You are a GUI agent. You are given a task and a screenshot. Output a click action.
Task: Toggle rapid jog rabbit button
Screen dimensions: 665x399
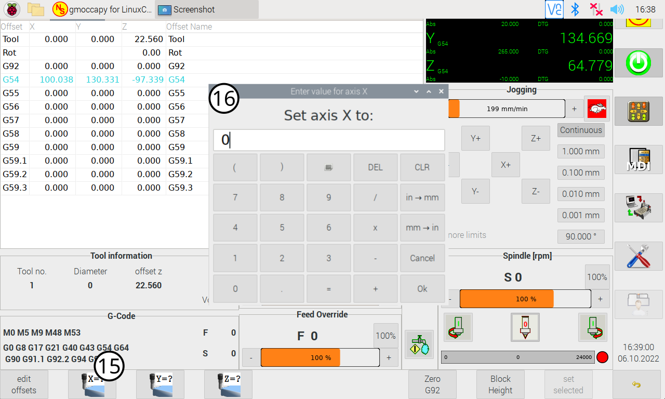point(597,109)
